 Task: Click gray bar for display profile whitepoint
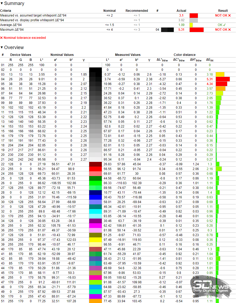[194, 20]
